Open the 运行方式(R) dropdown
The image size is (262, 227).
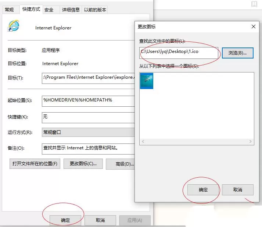[88, 132]
